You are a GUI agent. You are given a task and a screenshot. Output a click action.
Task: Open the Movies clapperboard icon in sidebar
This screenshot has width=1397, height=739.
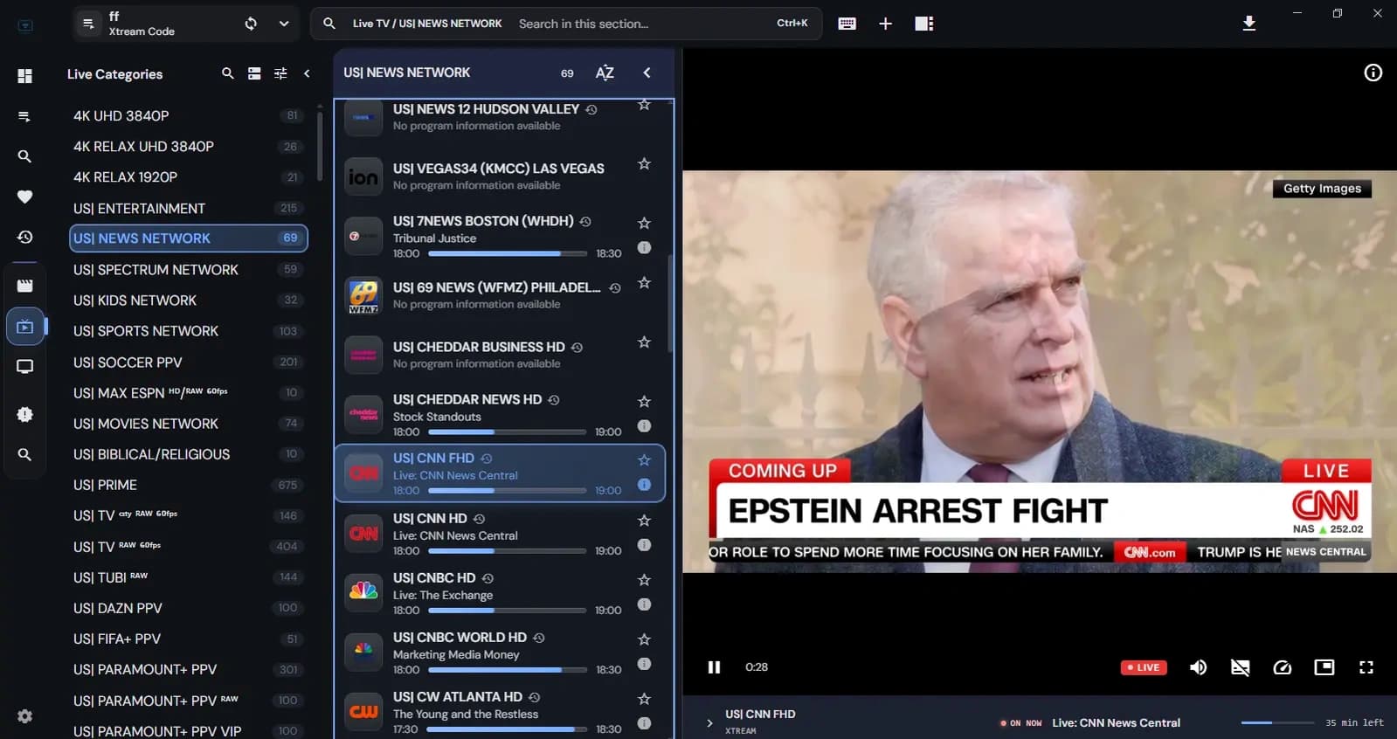[24, 286]
